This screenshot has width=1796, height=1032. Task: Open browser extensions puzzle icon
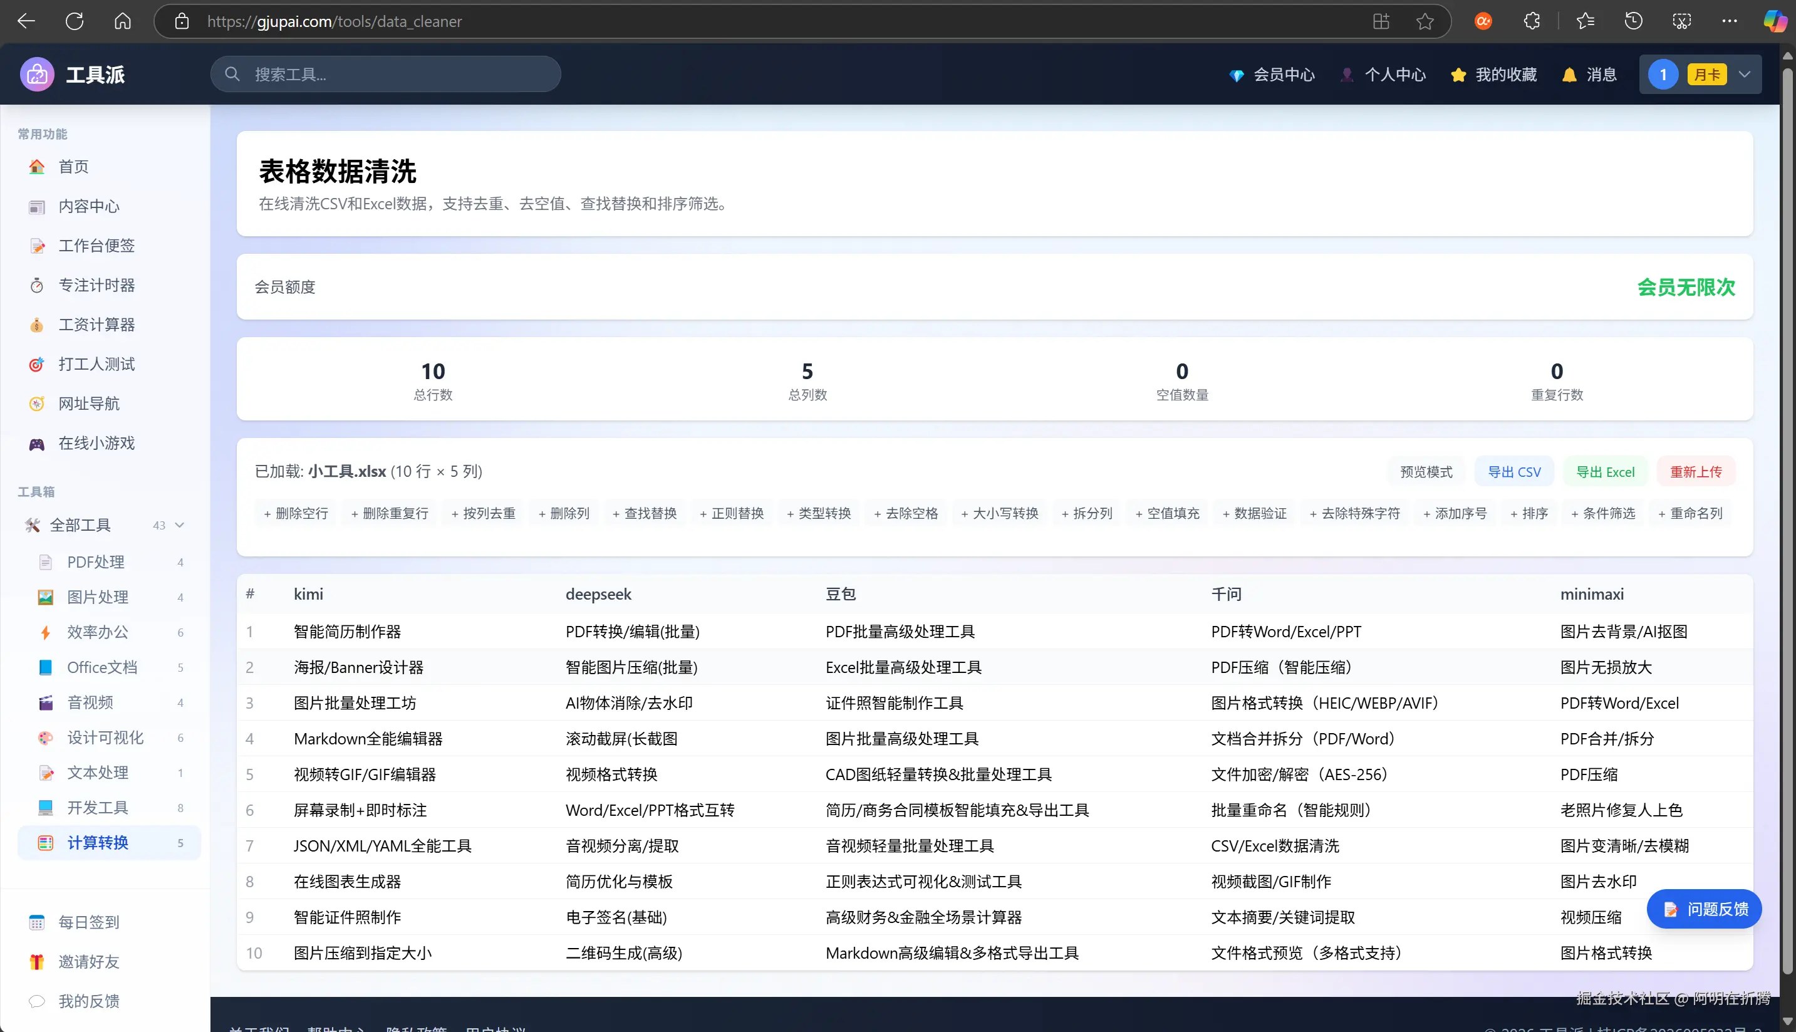[x=1532, y=21]
